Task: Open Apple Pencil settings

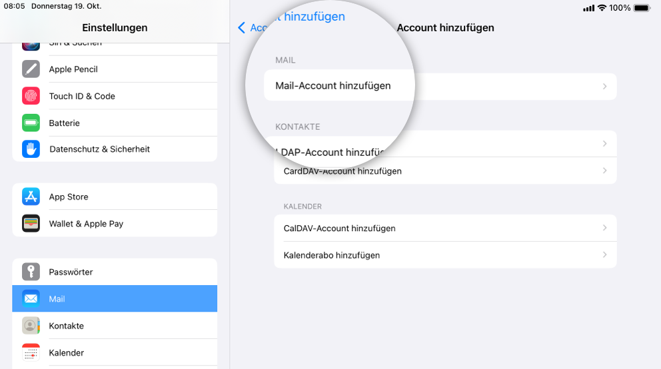Action: pyautogui.click(x=115, y=69)
